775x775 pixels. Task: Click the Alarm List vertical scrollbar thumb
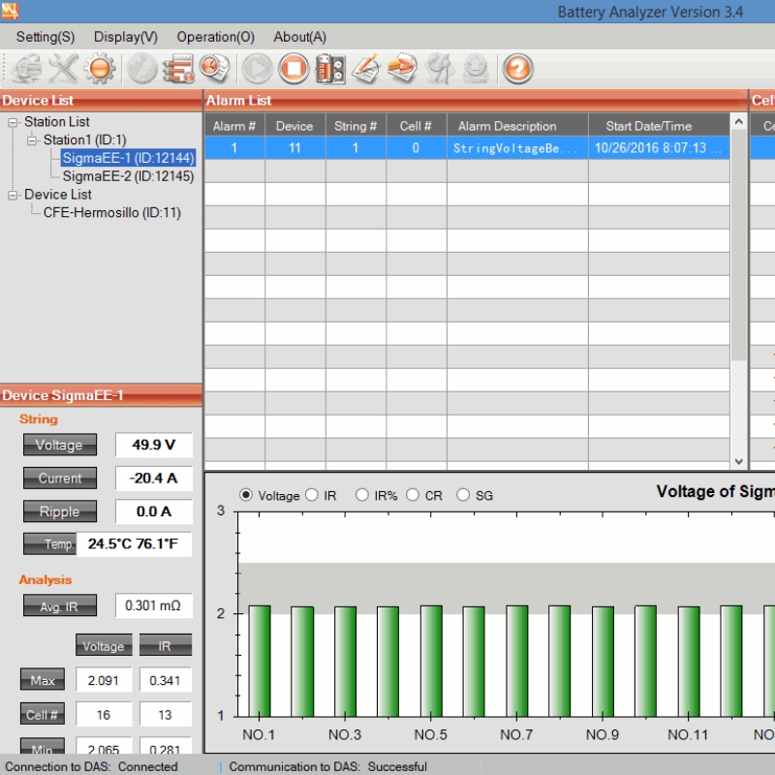(x=738, y=245)
